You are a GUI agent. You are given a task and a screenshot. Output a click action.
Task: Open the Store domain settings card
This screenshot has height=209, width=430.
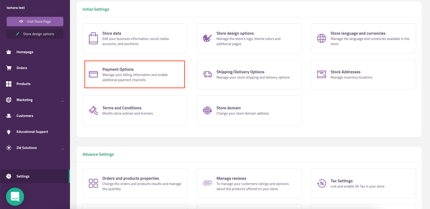(249, 110)
